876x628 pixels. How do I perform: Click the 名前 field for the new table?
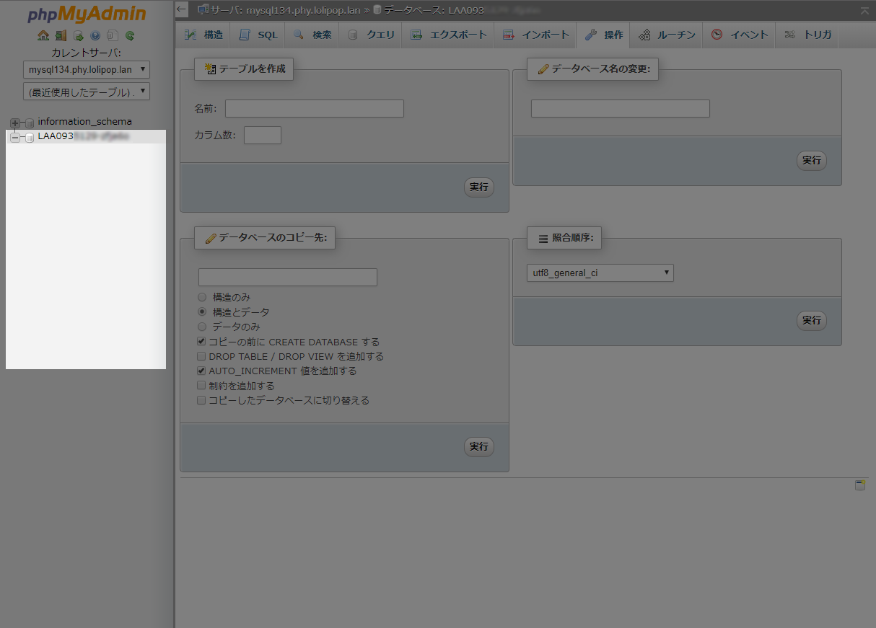coord(314,108)
